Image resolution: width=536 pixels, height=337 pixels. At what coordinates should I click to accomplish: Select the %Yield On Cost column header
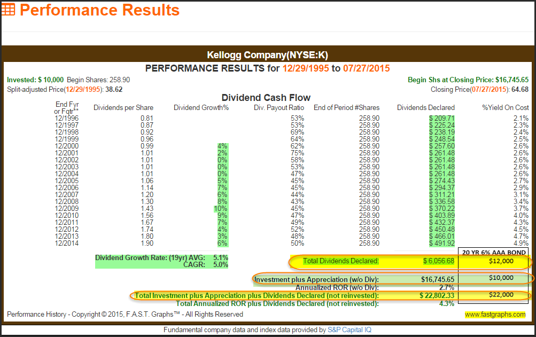point(506,108)
